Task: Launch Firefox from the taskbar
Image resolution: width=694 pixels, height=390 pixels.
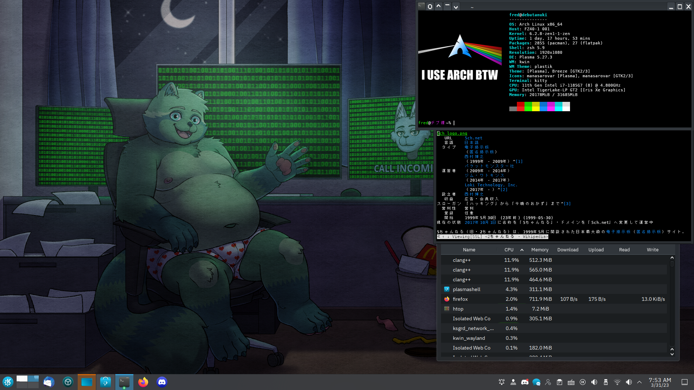Action: [x=143, y=382]
